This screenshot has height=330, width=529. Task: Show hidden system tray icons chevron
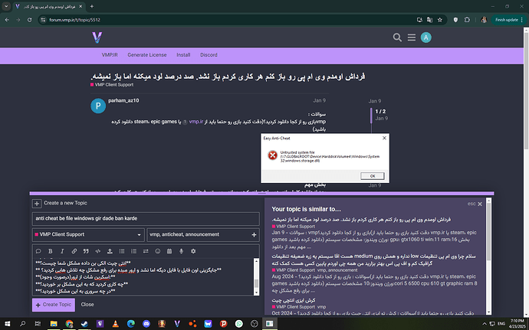point(485,324)
